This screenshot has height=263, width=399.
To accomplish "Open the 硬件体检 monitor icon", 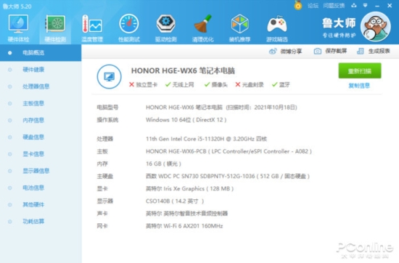I will pyautogui.click(x=18, y=24).
